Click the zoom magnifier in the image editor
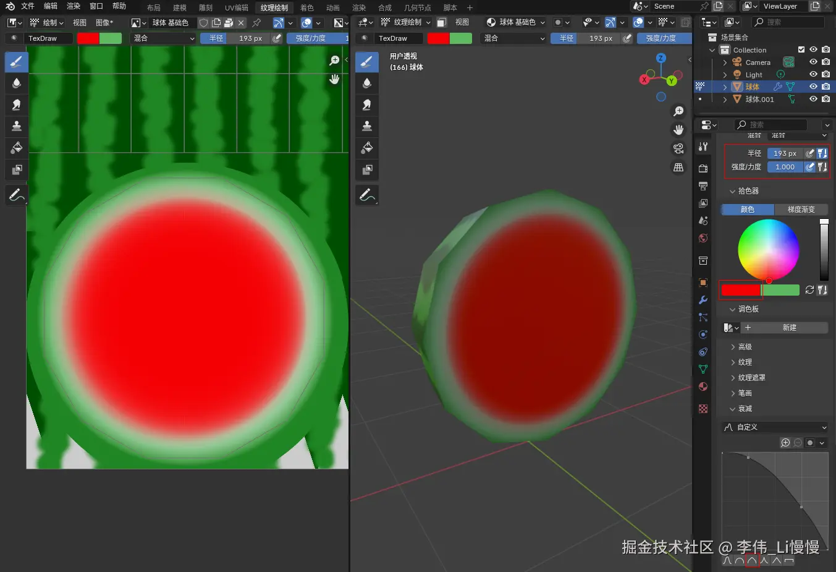836x572 pixels. 334,61
